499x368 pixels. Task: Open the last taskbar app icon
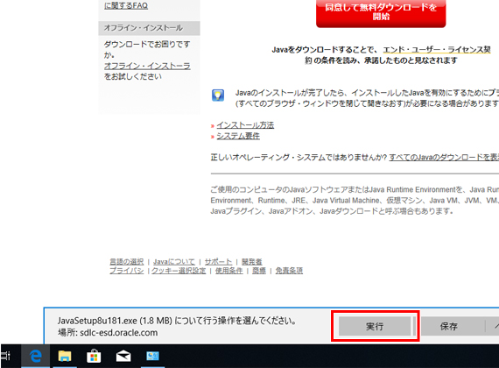point(152,356)
